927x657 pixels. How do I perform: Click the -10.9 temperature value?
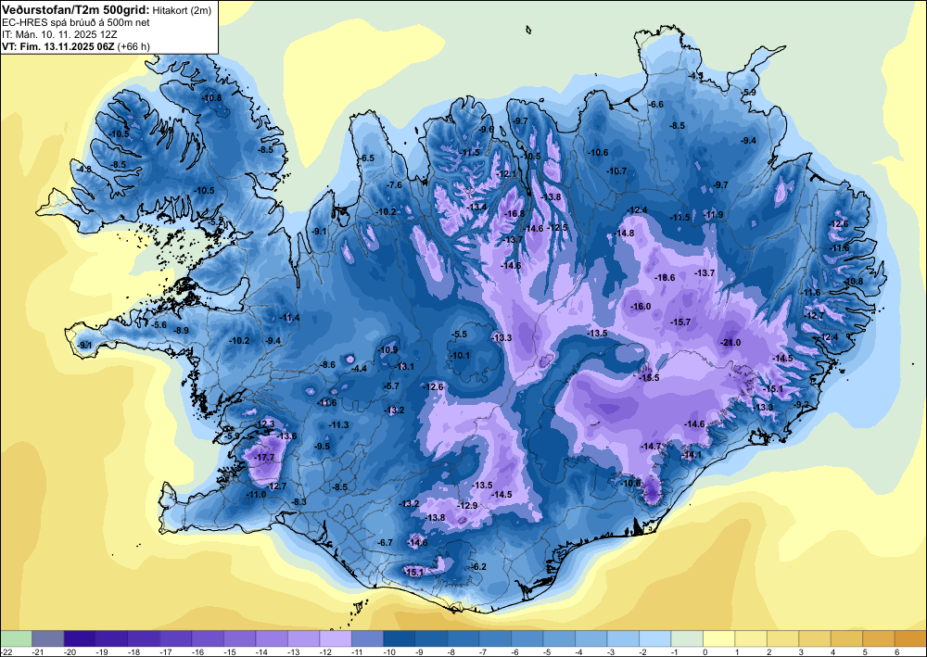[x=387, y=349]
